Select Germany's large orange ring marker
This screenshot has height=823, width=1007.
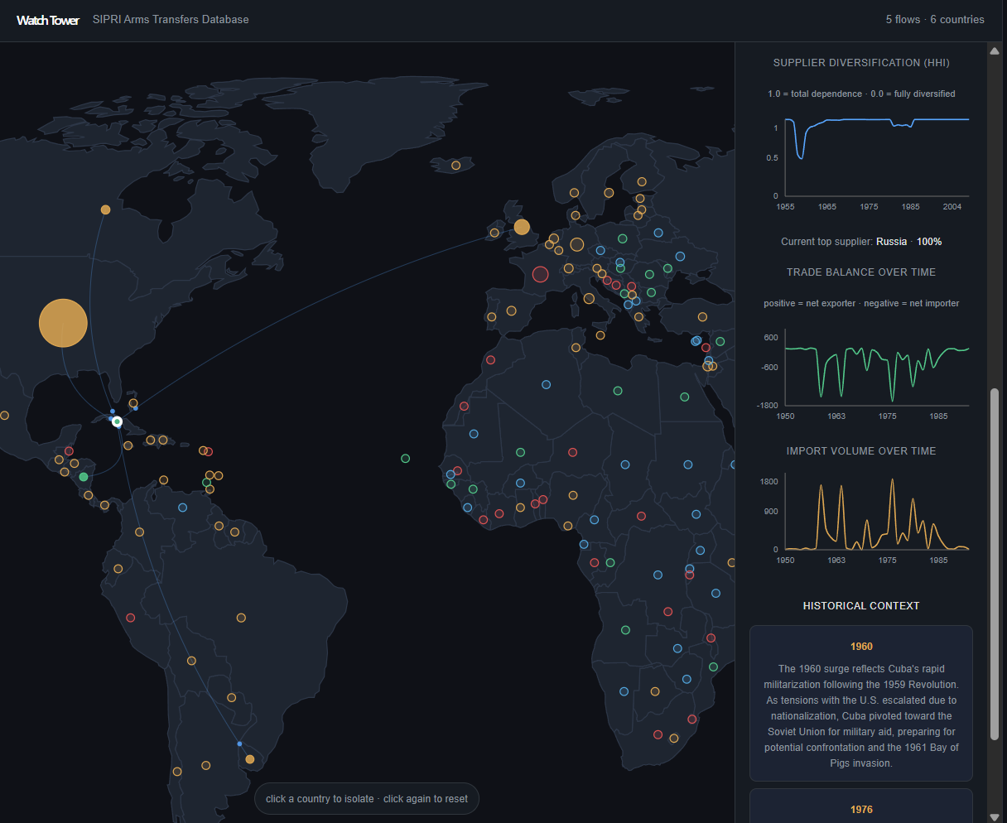(577, 245)
